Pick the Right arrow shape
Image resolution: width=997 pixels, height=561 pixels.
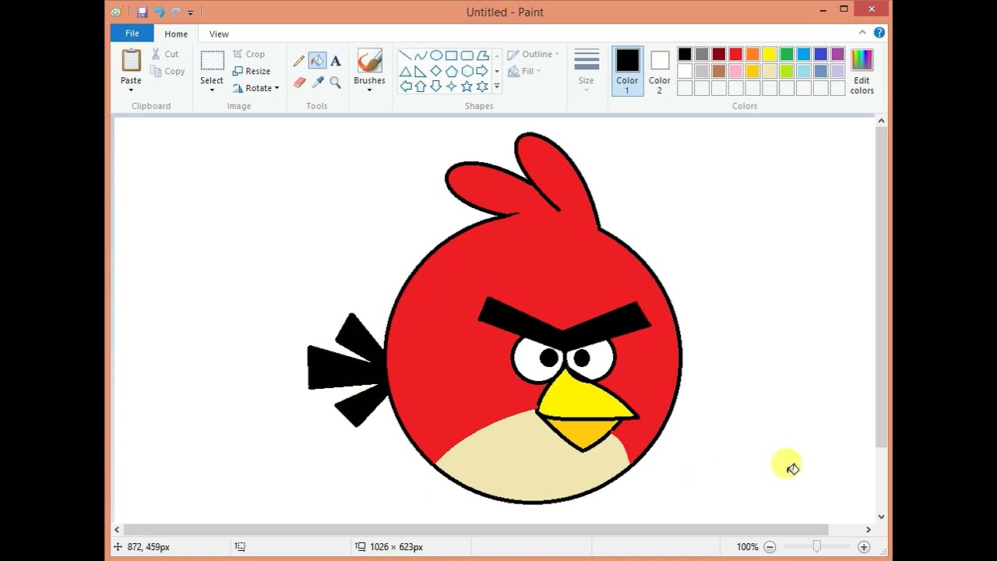pyautogui.click(x=483, y=71)
